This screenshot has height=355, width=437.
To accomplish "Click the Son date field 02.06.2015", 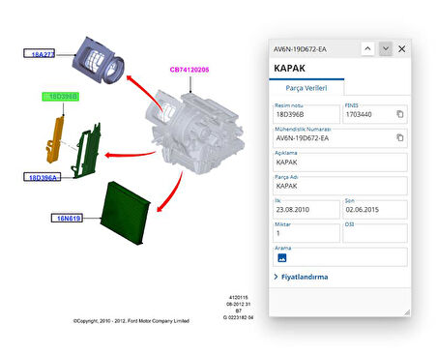I will [x=375, y=210].
